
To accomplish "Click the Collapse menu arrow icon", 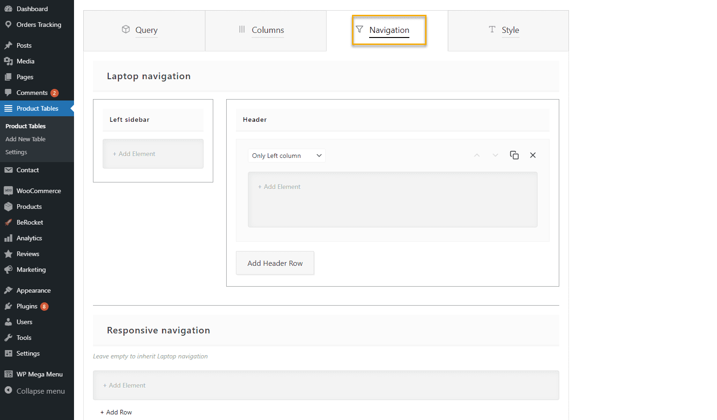I will [x=8, y=390].
